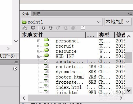The width and height of the screenshot is (133, 104).
Task: Click the synchronize files icon
Action: (73, 28)
